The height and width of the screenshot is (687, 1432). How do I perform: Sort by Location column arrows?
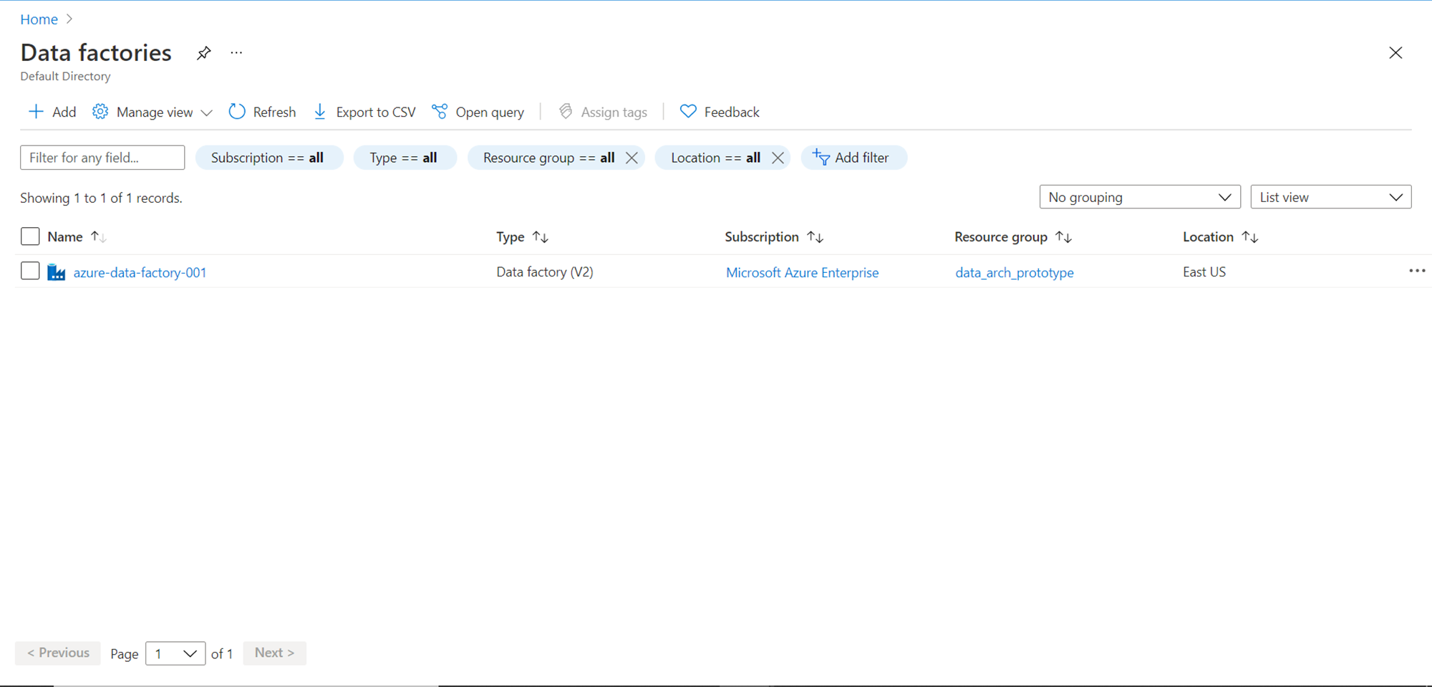click(1250, 237)
